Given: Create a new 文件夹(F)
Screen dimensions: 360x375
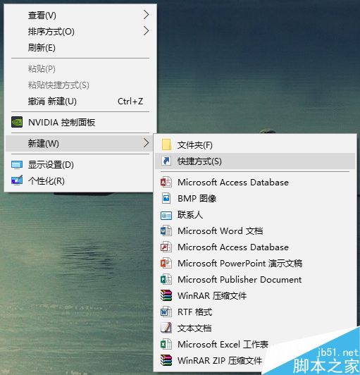Looking at the screenshot, I should coord(255,145).
